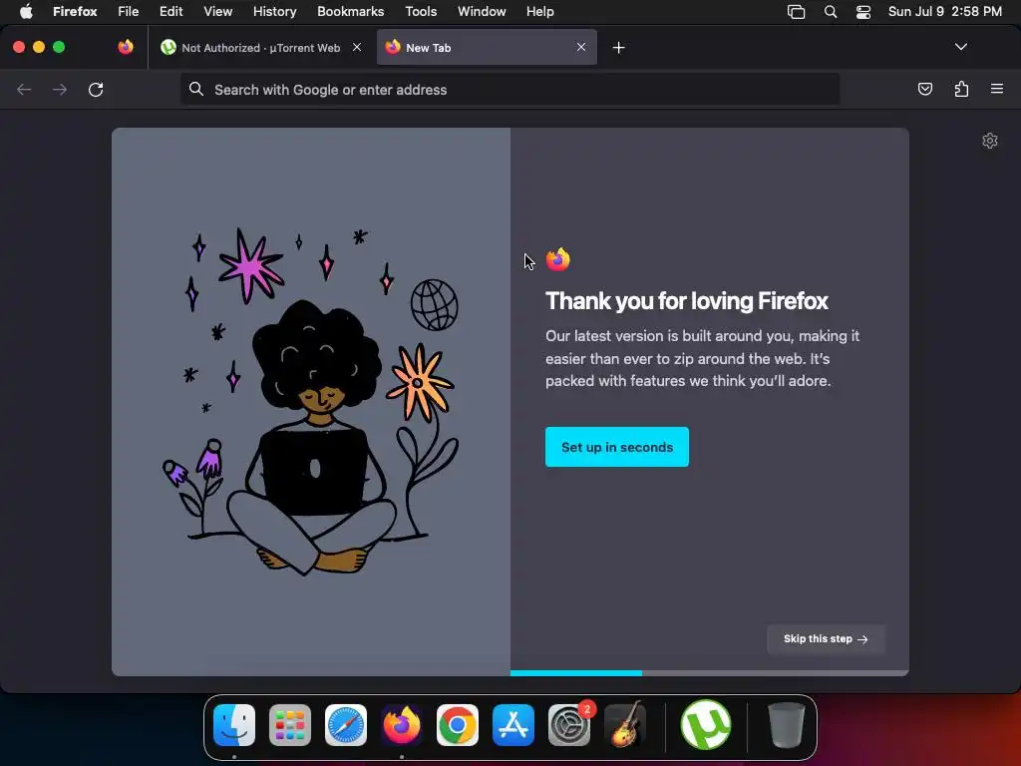Open the File menu
Image resolution: width=1021 pixels, height=766 pixels.
128,11
